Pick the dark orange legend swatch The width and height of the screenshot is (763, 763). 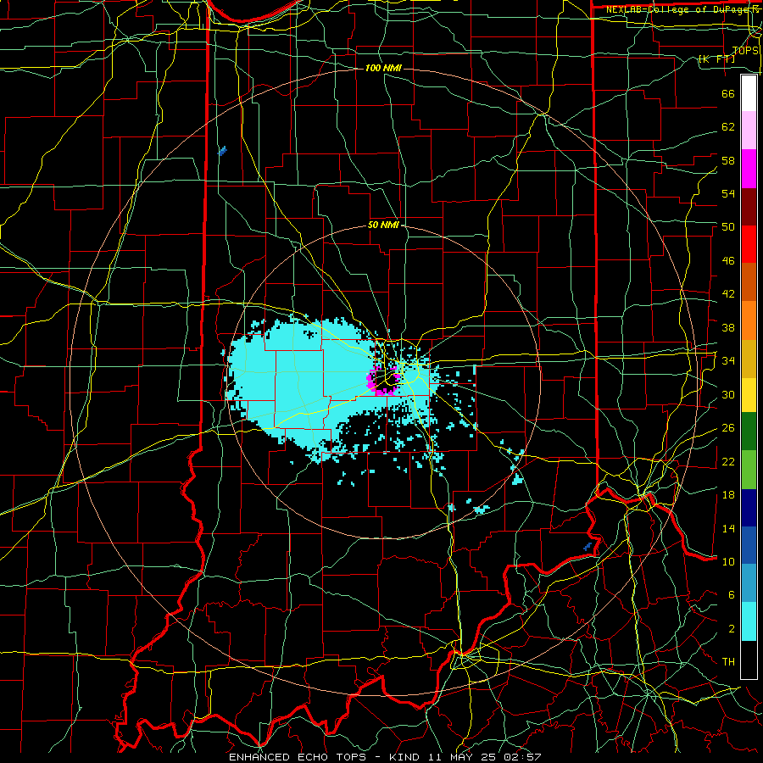click(x=749, y=281)
